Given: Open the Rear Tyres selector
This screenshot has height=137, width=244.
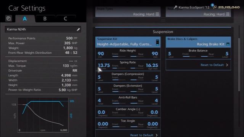Looking at the screenshot, I should pos(198,12).
